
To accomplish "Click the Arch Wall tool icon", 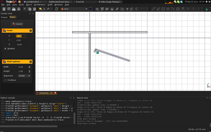I will pyautogui.click(x=97, y=9).
